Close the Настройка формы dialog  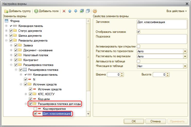(187, 4)
